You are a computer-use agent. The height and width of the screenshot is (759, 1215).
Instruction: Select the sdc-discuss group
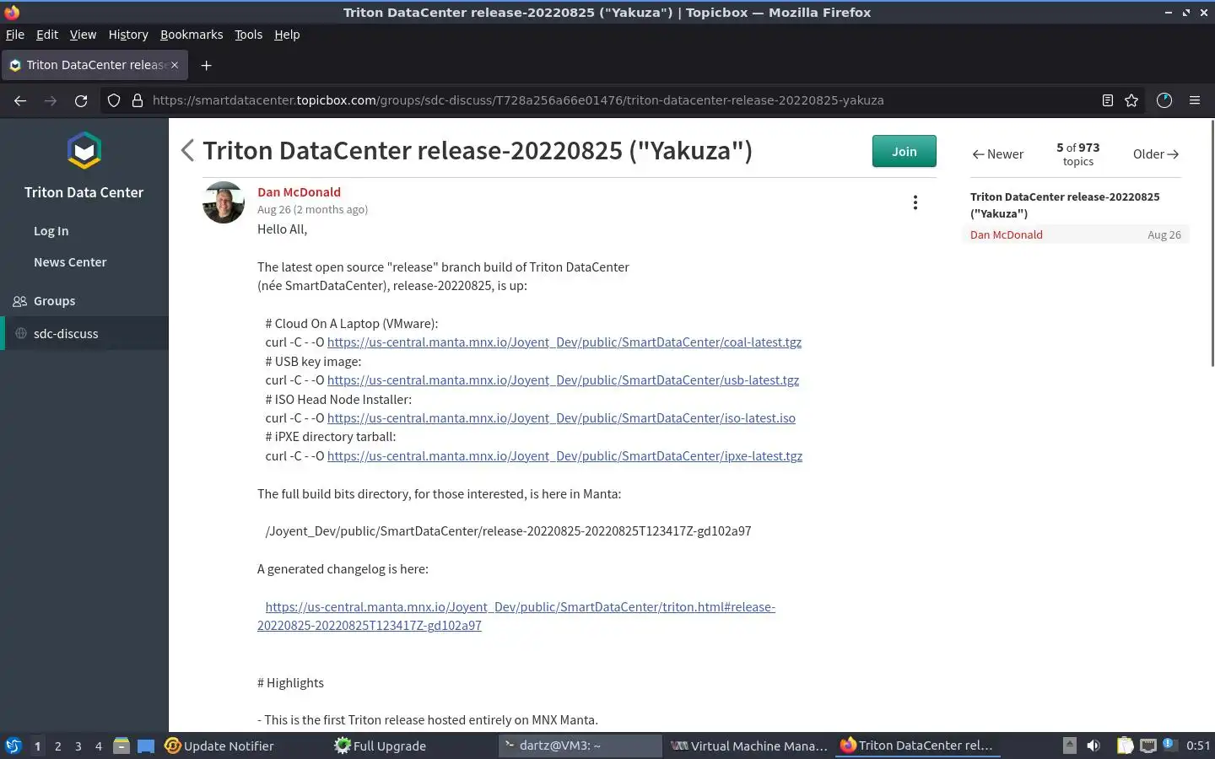tap(84, 333)
